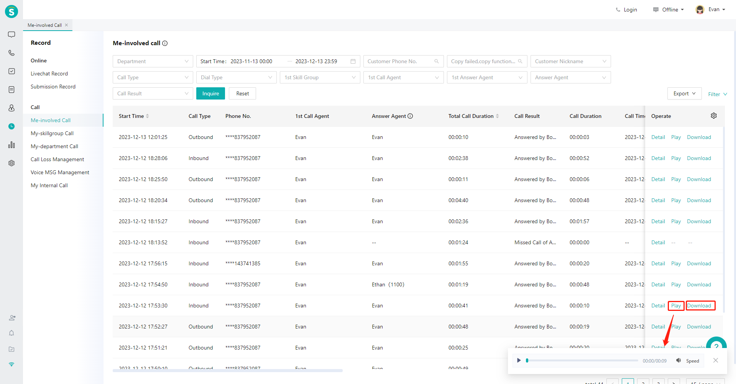Viewport: 736px width, 384px height.
Task: Expand the Call Type dropdown
Action: [x=153, y=77]
